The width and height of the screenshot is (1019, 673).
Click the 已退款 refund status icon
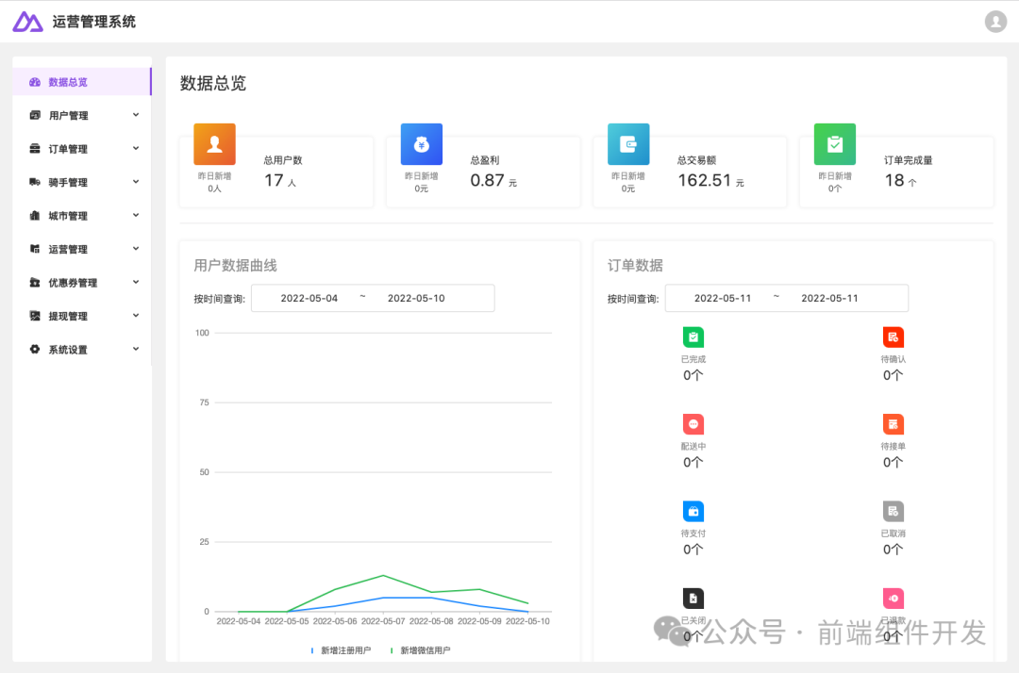click(894, 598)
